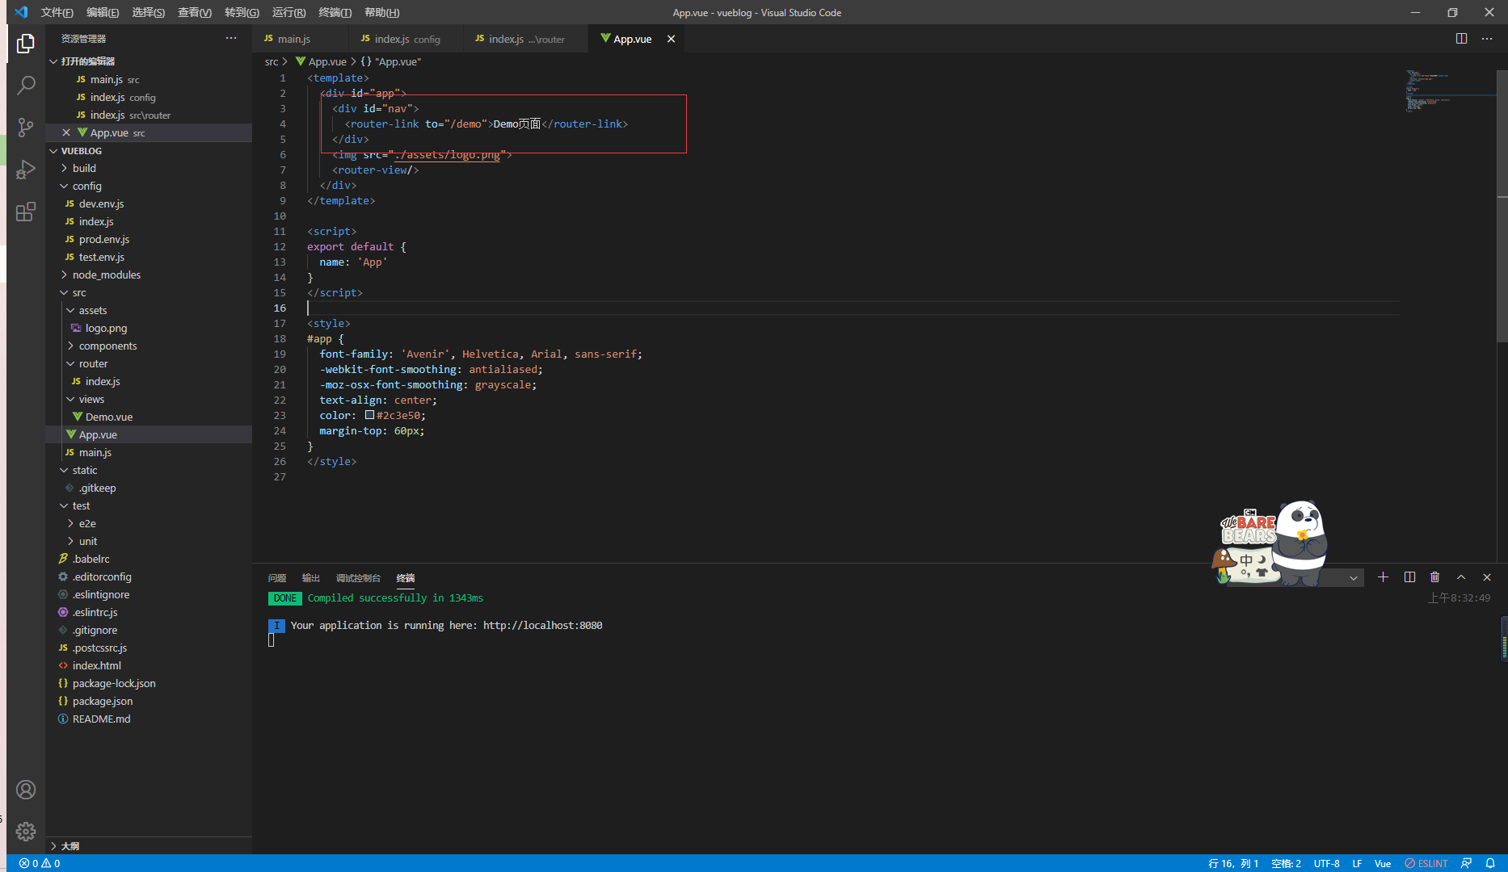Switch to index.js router editor tab
This screenshot has height=872, width=1508.
pyautogui.click(x=525, y=39)
